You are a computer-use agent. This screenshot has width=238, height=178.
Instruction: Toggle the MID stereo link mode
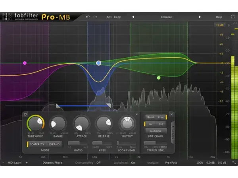tap(163, 147)
